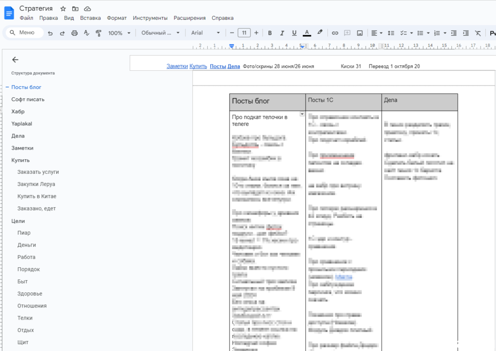496x351 pixels.
Task: Insert a numbered list
Action: point(437,33)
